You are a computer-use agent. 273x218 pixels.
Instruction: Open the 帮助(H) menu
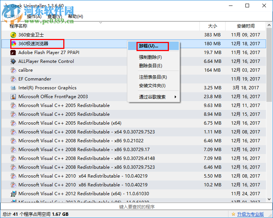(75, 17)
